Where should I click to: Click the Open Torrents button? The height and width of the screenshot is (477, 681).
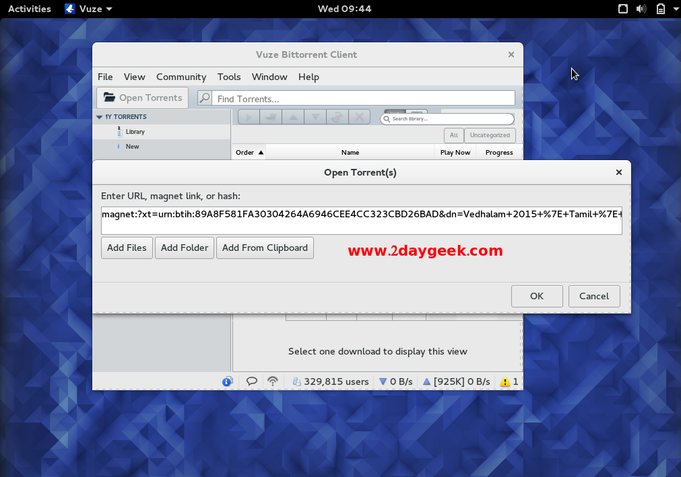(x=142, y=98)
